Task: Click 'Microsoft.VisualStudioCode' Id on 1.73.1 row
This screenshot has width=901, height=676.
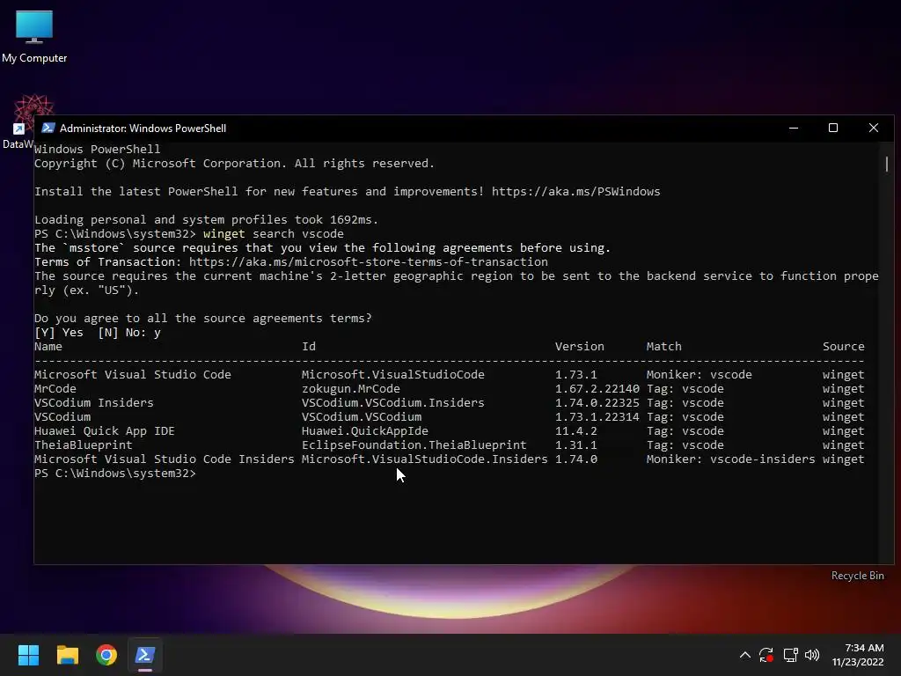Action: (393, 374)
